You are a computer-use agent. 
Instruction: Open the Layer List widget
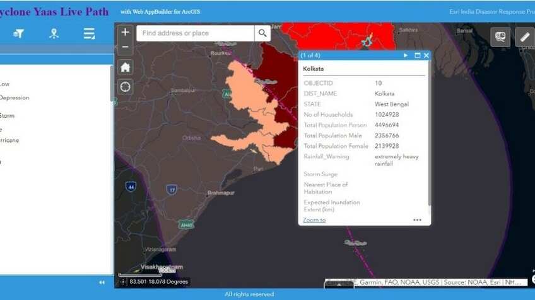click(x=90, y=33)
